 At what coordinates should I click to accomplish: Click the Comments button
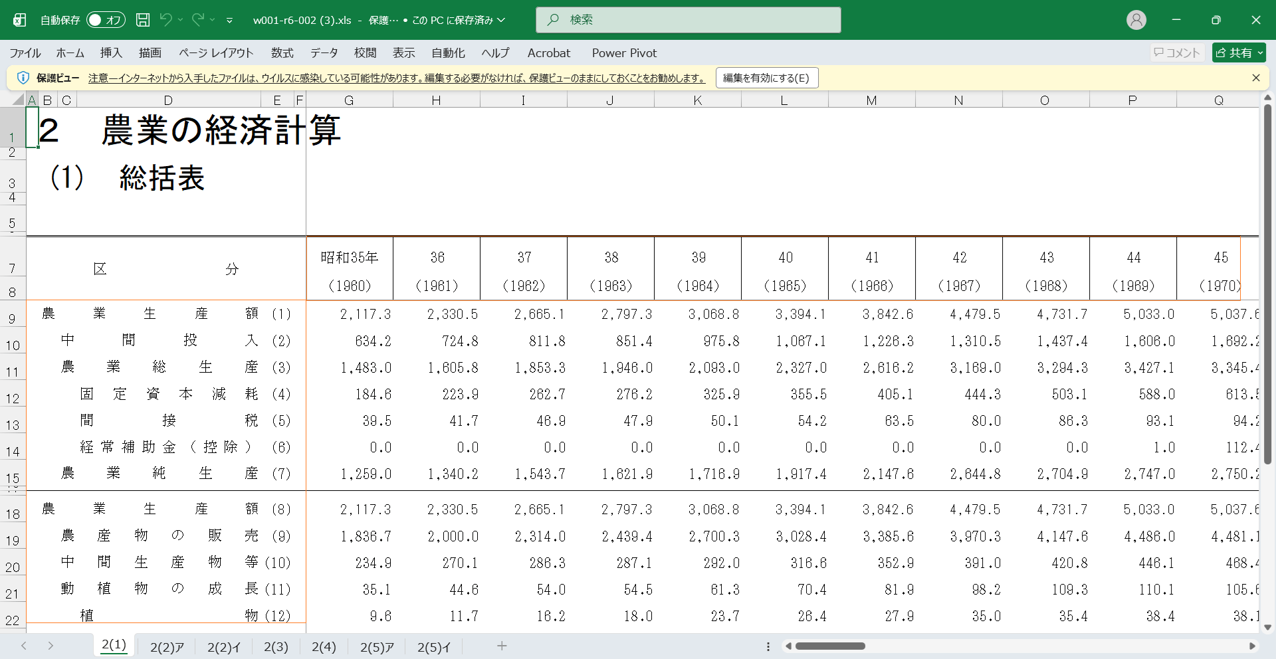pyautogui.click(x=1176, y=53)
